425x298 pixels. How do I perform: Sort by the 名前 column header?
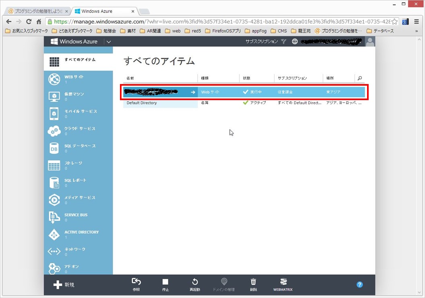pyautogui.click(x=130, y=78)
